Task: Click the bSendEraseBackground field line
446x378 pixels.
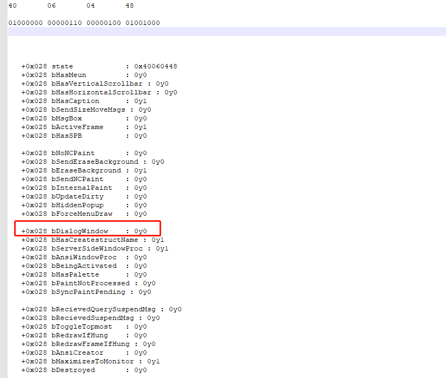Action: coord(93,162)
